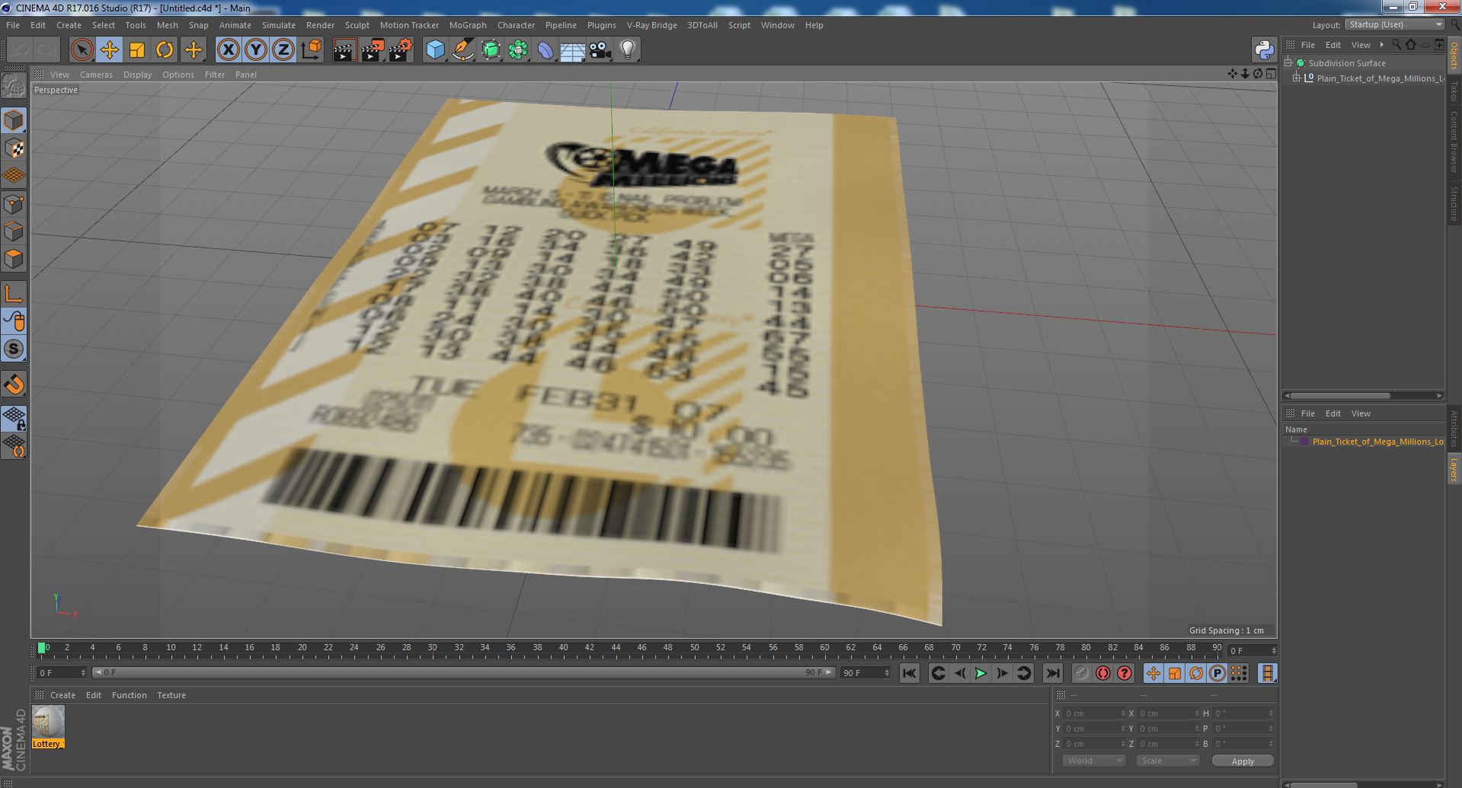Open the Mesh menu
This screenshot has height=788, width=1462.
tap(167, 25)
